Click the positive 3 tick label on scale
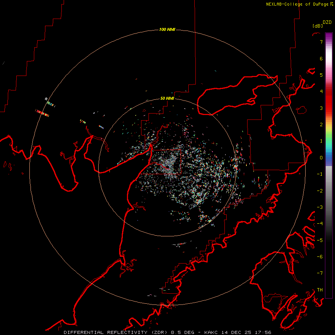Image resolution: width=335 pixels, height=335 pixels. (321, 108)
